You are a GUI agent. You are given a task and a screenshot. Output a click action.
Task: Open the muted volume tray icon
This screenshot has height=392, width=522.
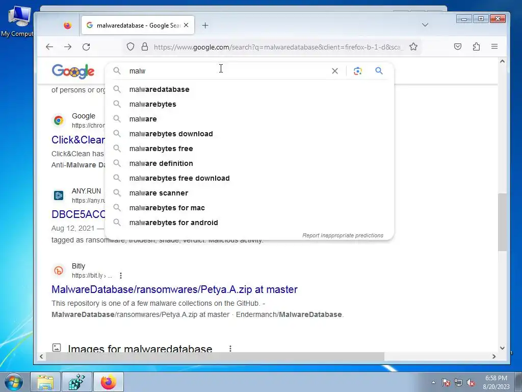coord(471,382)
